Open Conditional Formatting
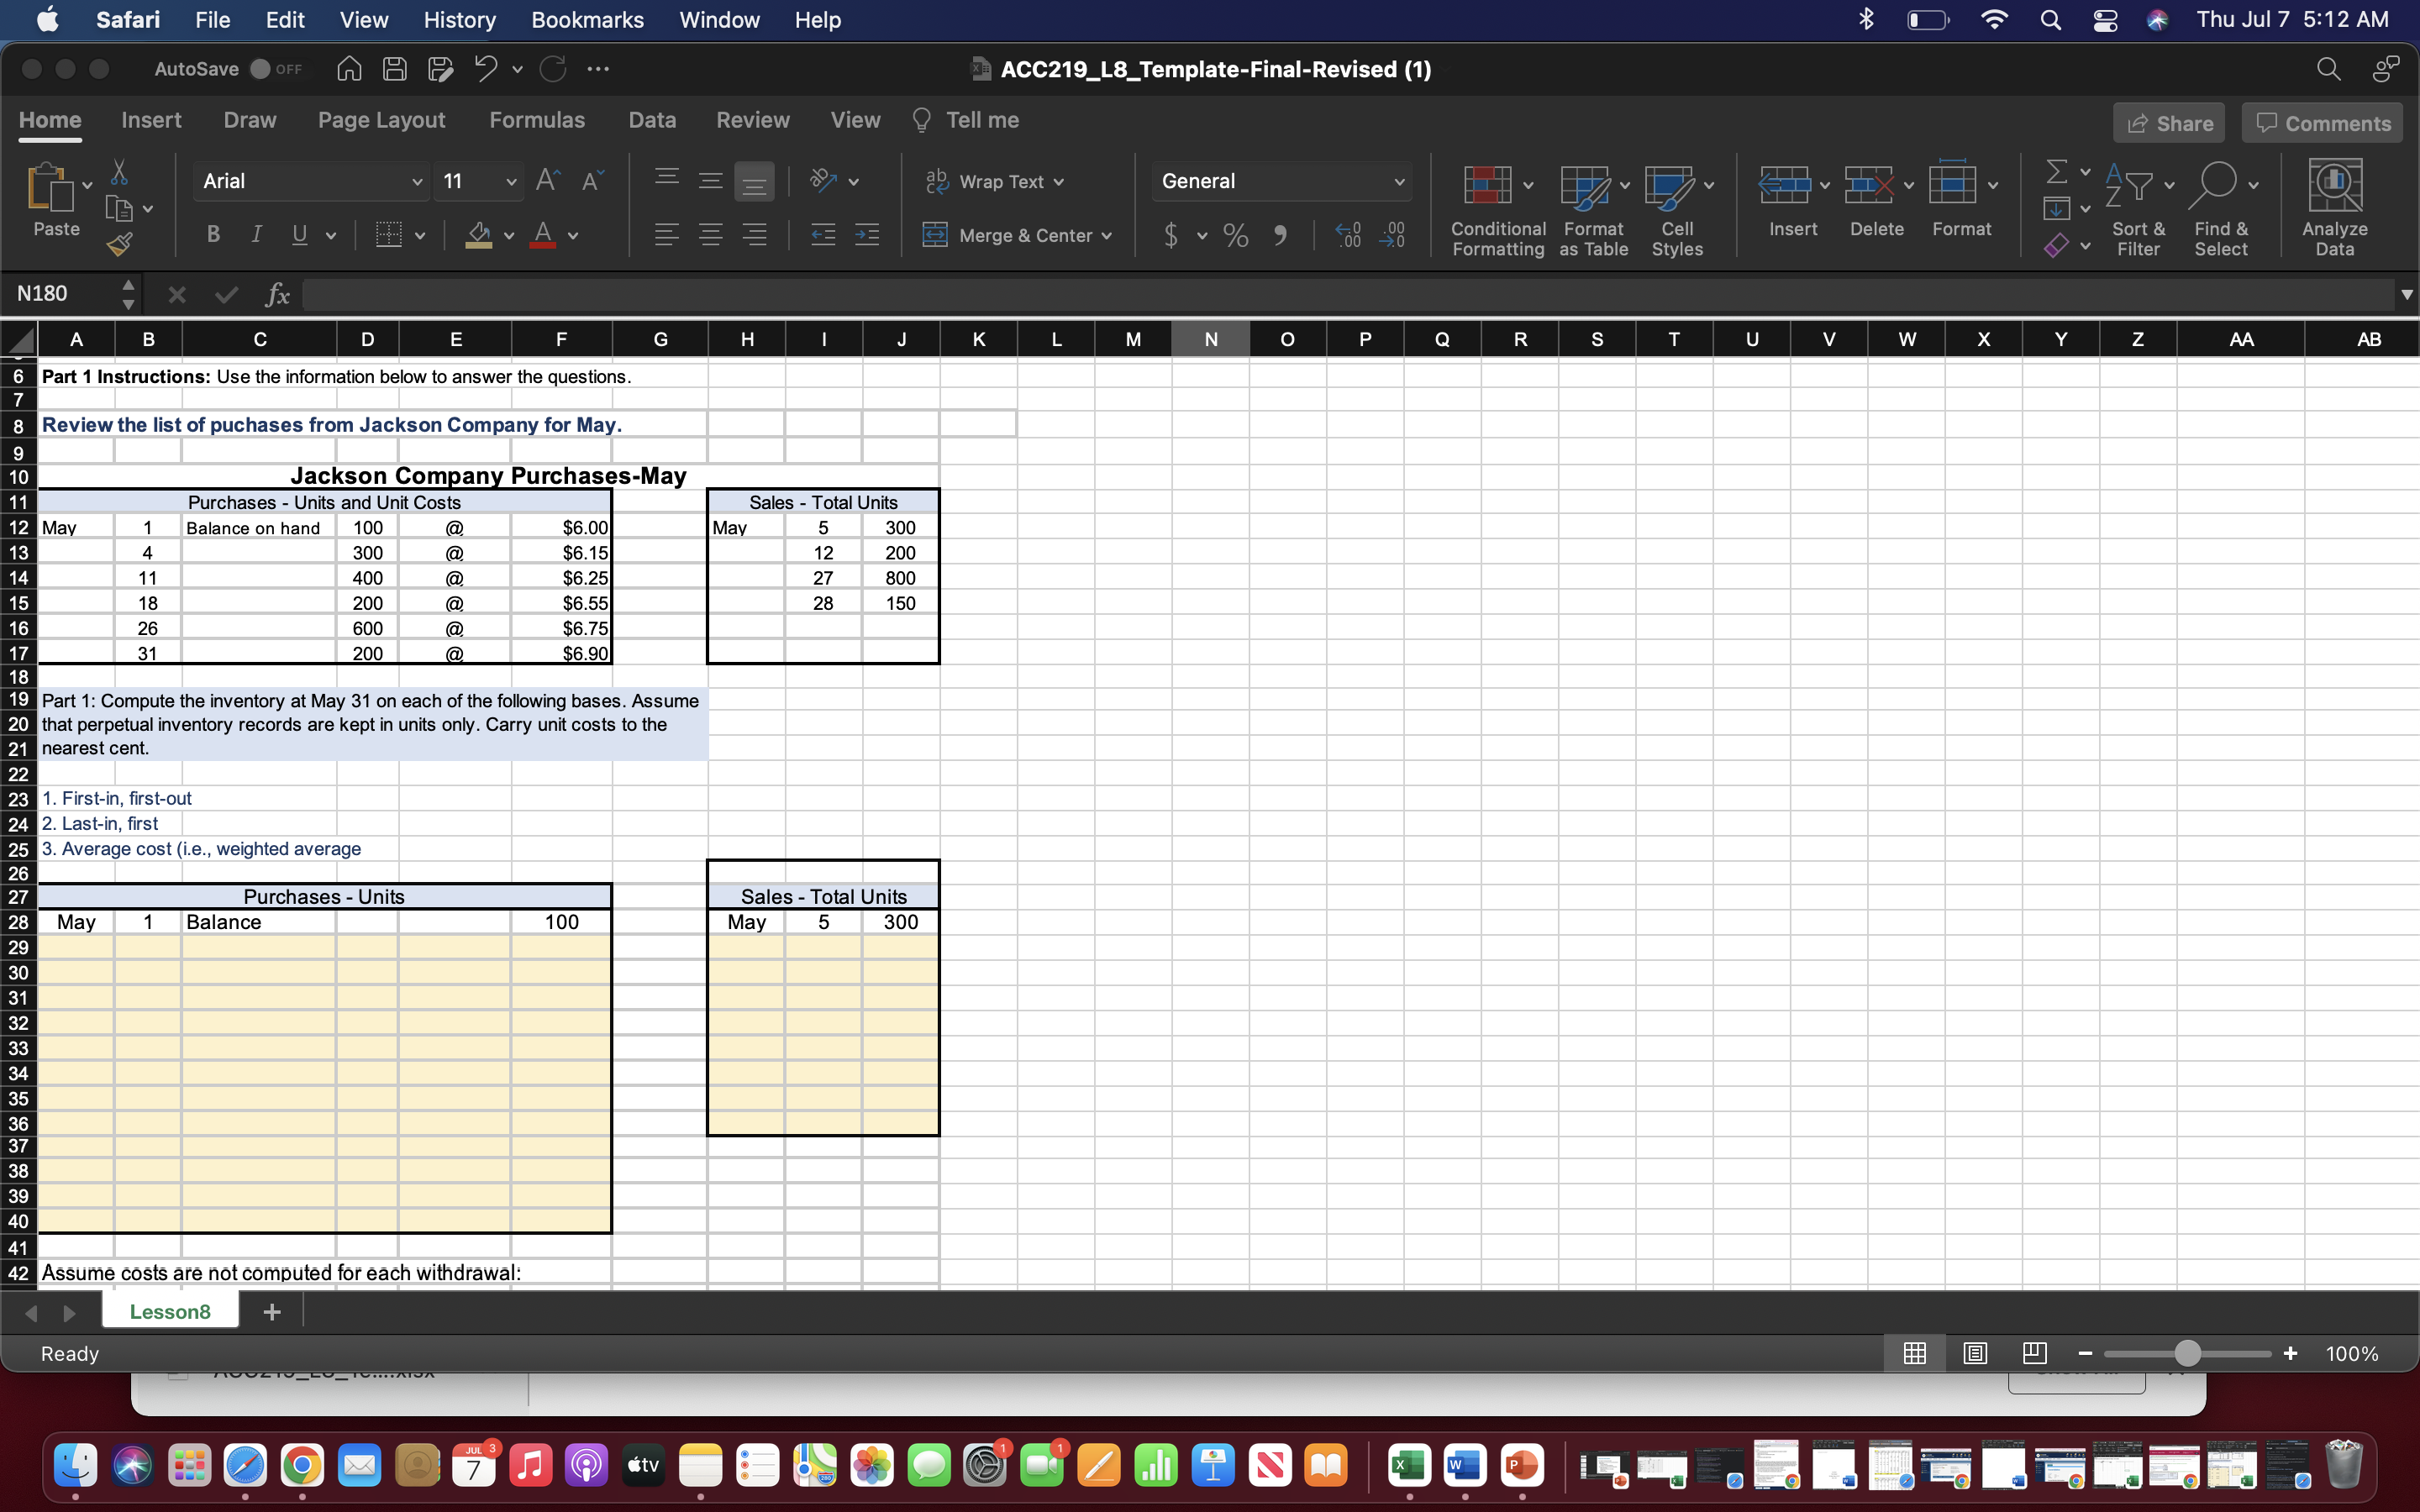Screen dimensions: 2420x1512 pyautogui.click(x=1496, y=207)
